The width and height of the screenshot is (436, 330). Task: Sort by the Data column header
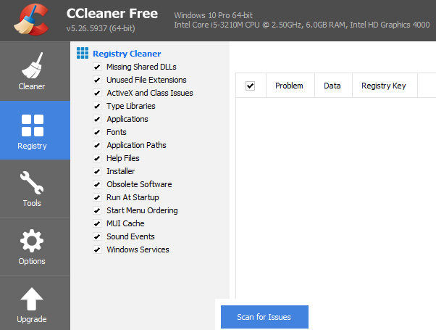[333, 86]
